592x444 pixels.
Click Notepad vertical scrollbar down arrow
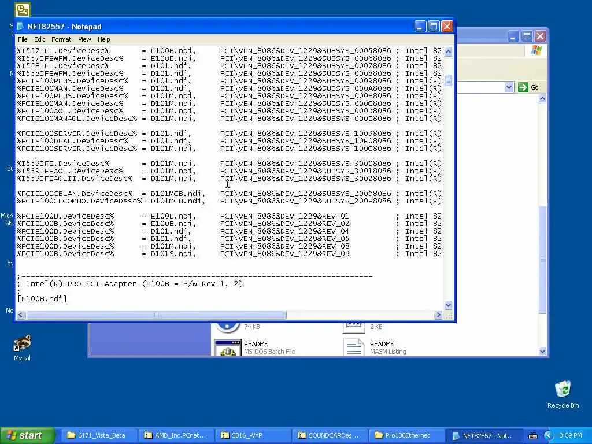tap(448, 305)
